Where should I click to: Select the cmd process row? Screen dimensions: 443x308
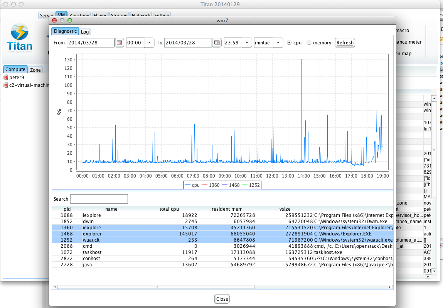222,246
